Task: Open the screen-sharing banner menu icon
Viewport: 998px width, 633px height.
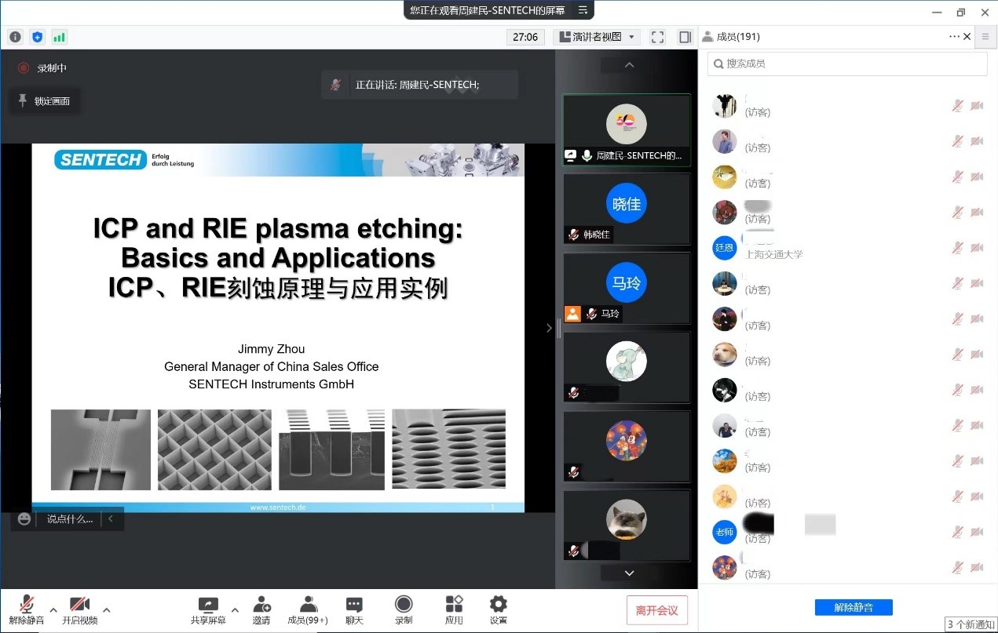Action: pyautogui.click(x=583, y=10)
